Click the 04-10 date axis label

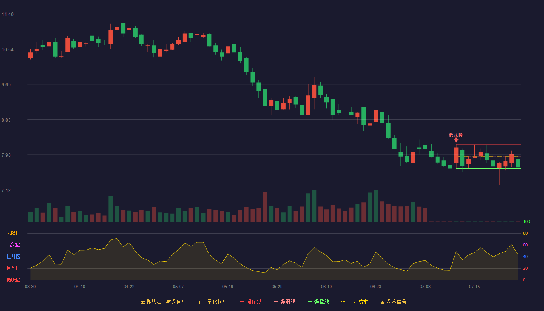coord(80,287)
